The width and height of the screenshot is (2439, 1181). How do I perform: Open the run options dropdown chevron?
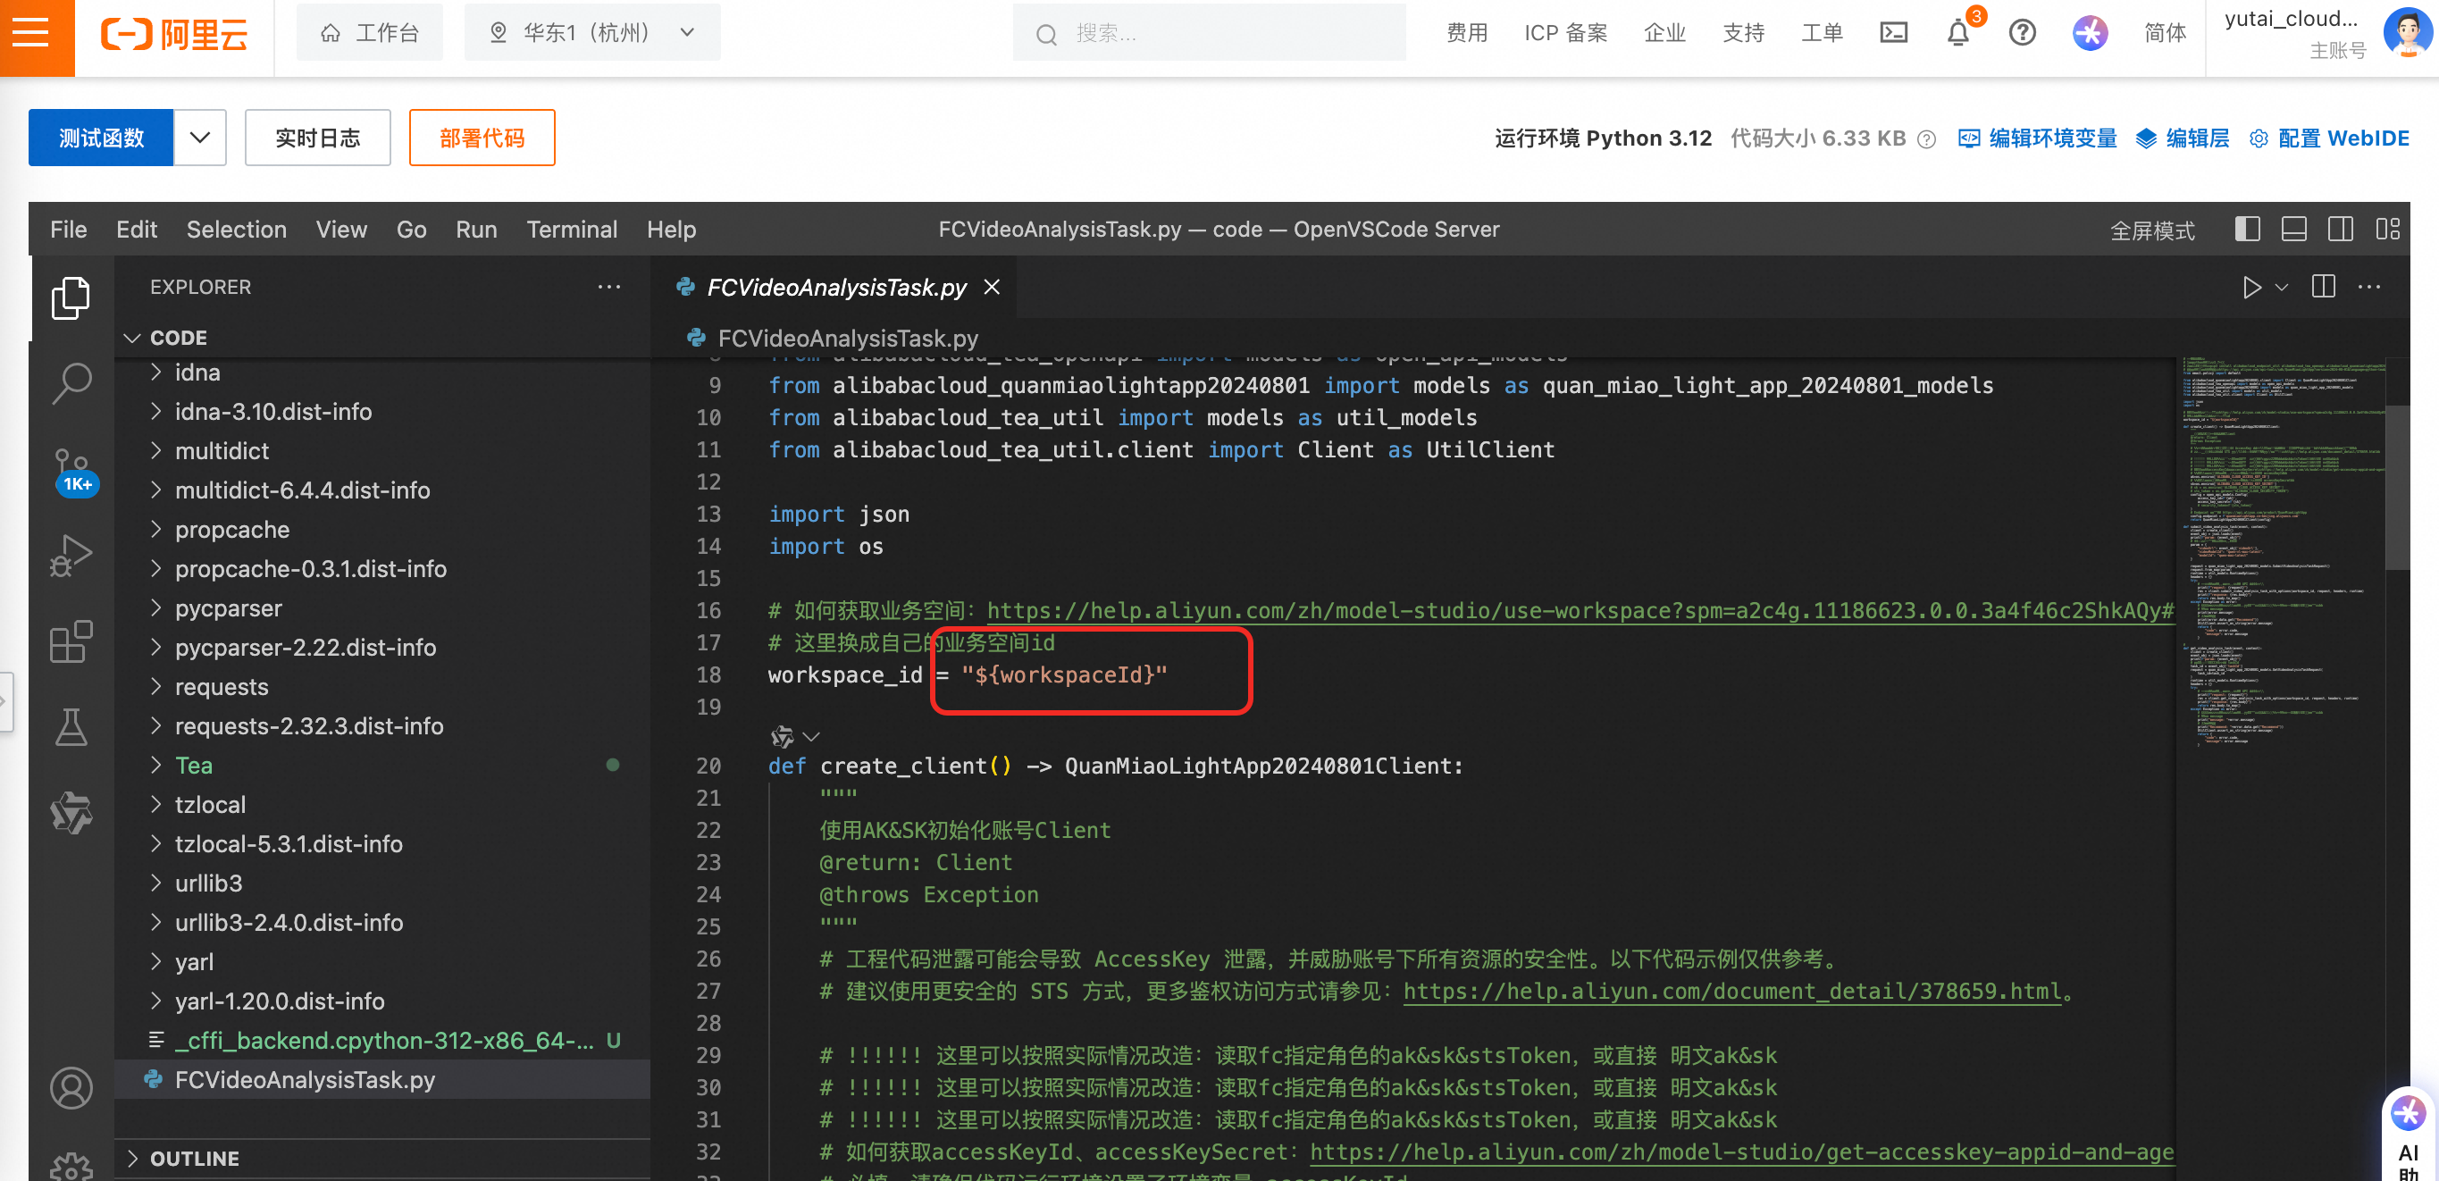[x=2282, y=287]
